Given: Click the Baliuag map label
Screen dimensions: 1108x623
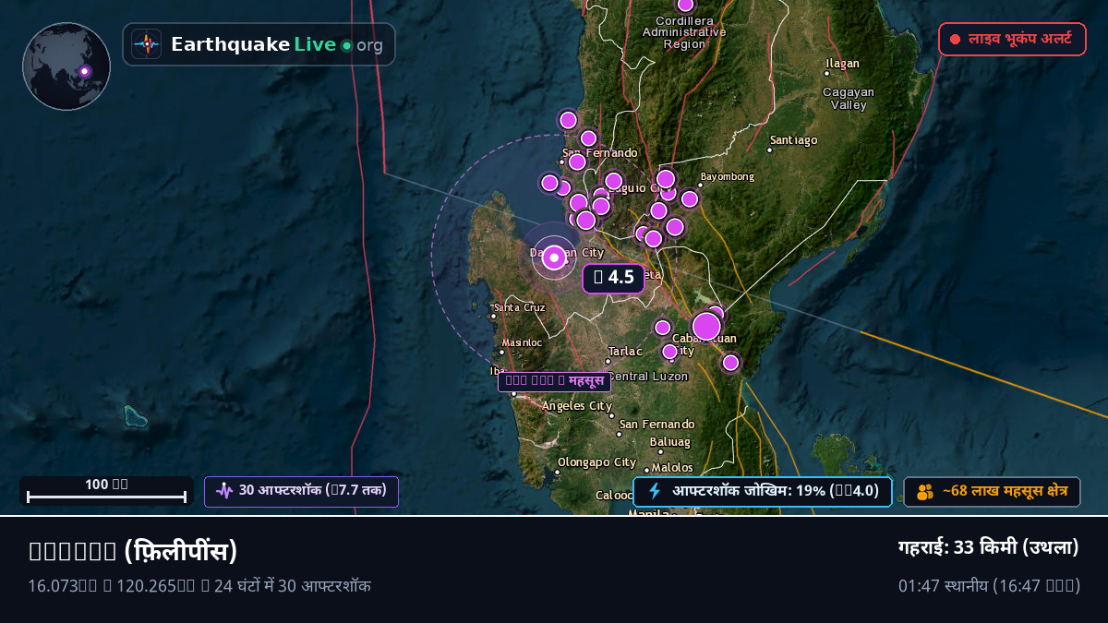Looking at the screenshot, I should click(669, 442).
